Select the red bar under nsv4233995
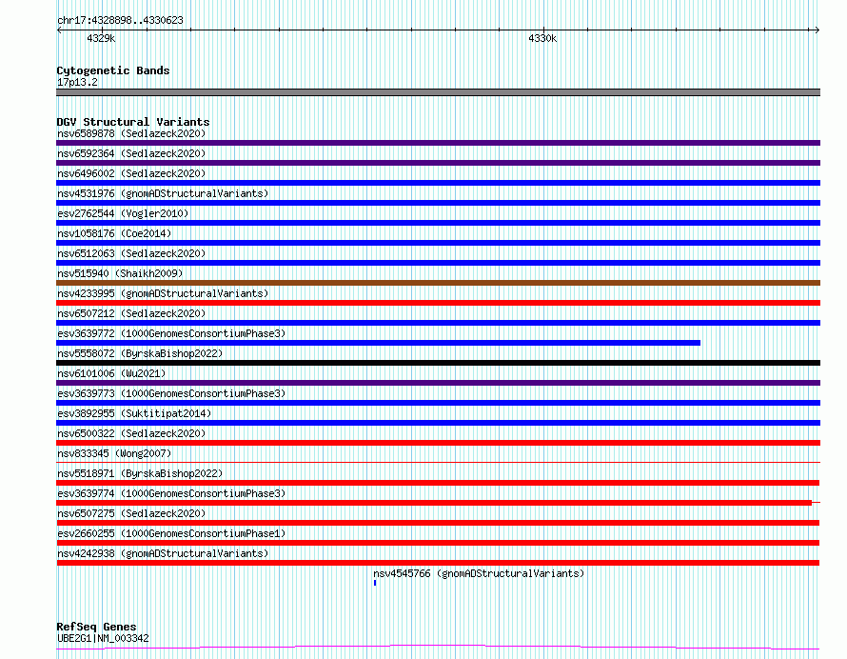This screenshot has width=847, height=659. 438,303
